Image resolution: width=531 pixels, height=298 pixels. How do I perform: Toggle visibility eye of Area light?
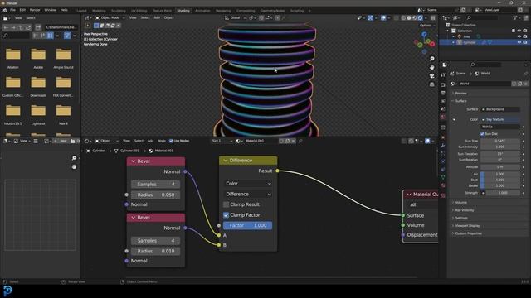pos(519,36)
